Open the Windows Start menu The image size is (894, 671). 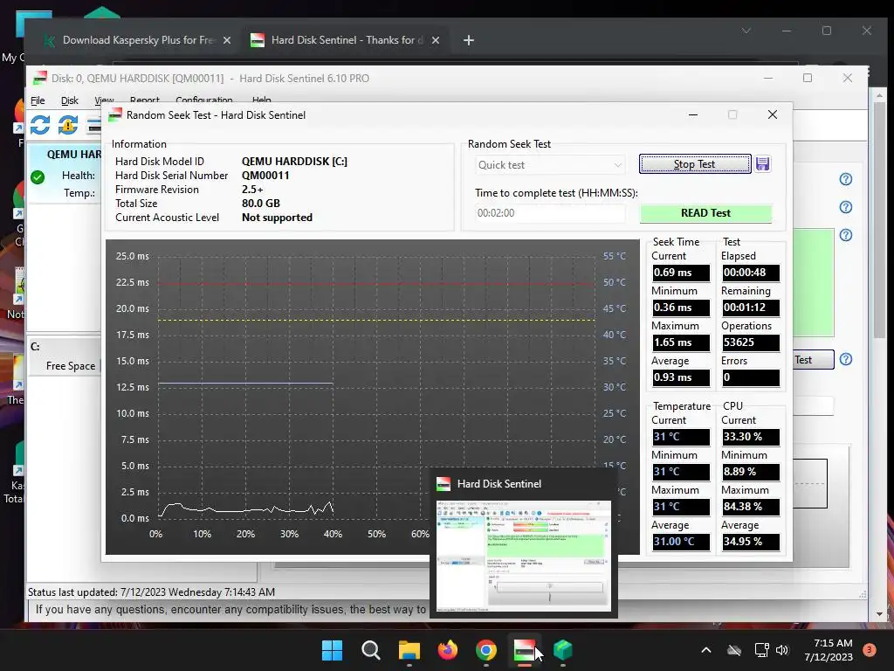tap(332, 650)
